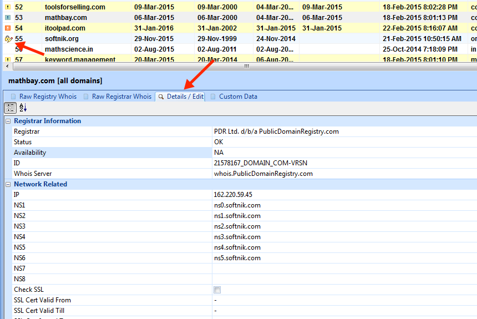Toggle the Check SSL checkbox
This screenshot has height=319, width=477.
(217, 290)
